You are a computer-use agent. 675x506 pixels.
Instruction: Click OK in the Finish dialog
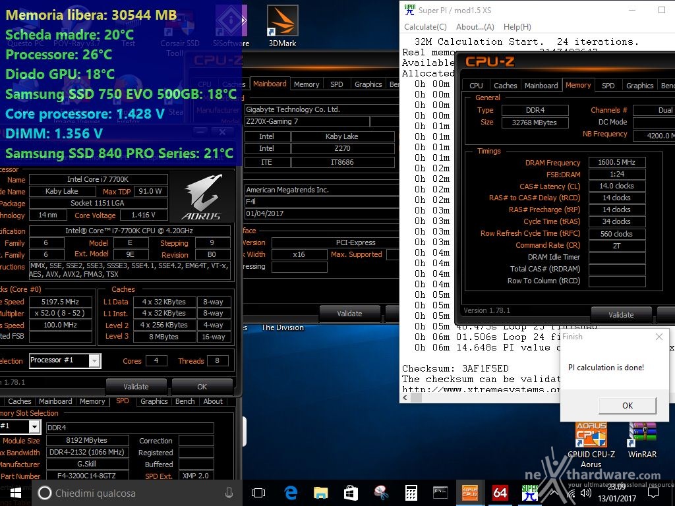pyautogui.click(x=628, y=405)
